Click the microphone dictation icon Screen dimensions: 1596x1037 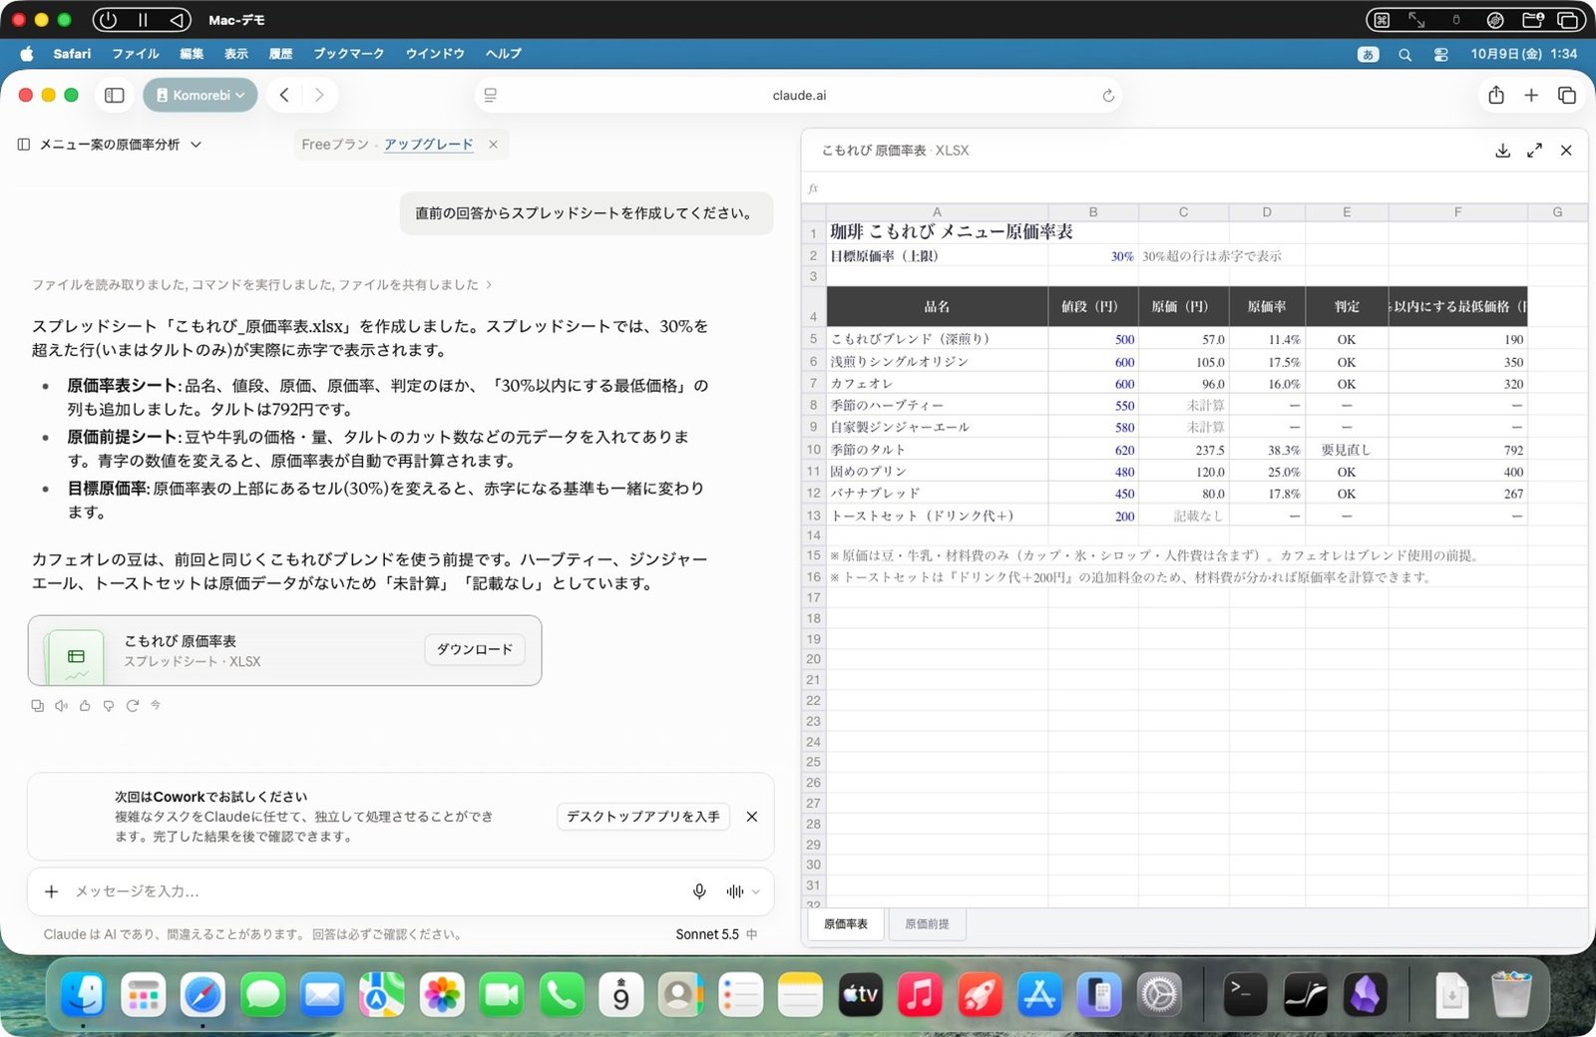click(699, 891)
